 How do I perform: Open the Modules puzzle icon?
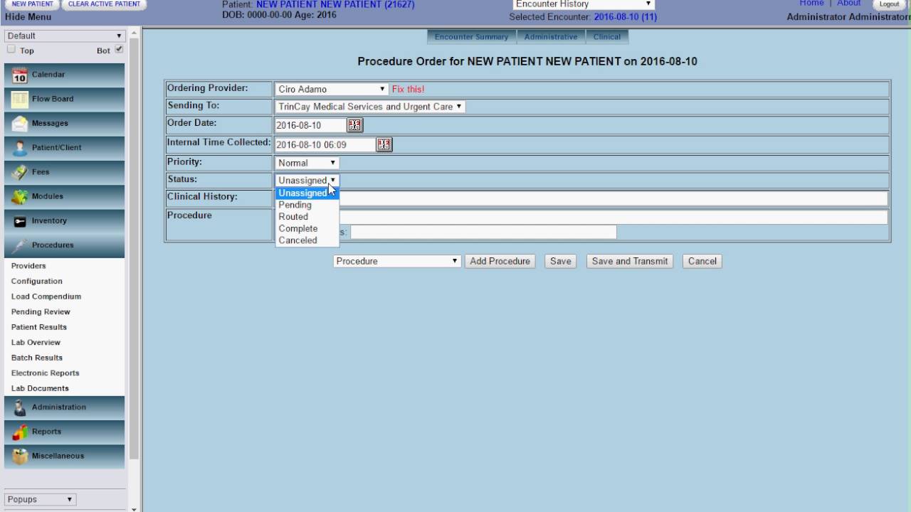coord(20,196)
